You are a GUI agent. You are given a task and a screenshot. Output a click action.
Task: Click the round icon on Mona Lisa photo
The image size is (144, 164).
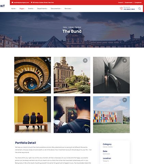85,100
